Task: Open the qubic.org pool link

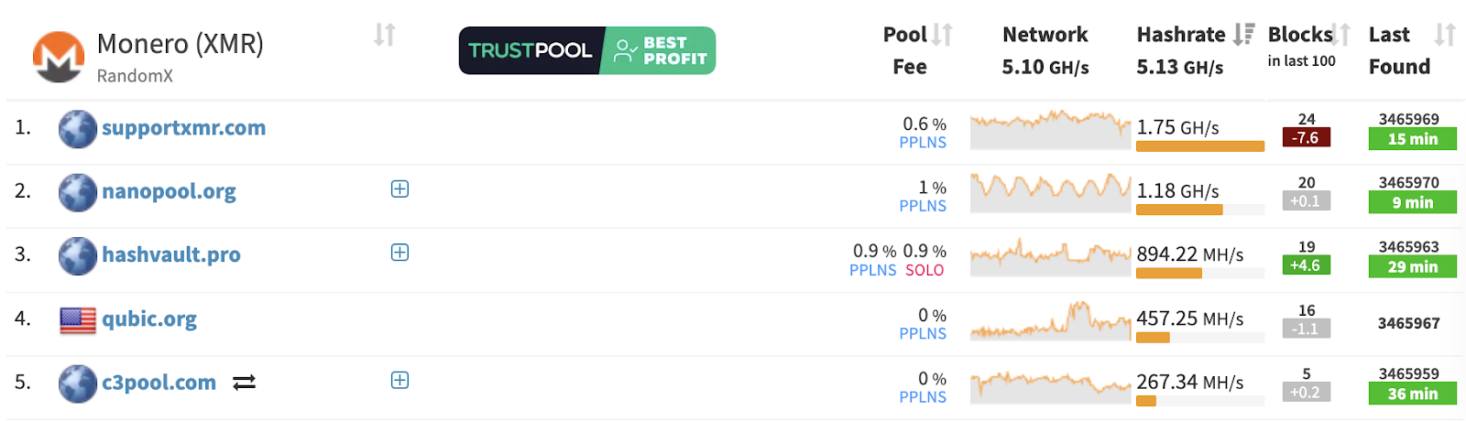Action: [149, 319]
